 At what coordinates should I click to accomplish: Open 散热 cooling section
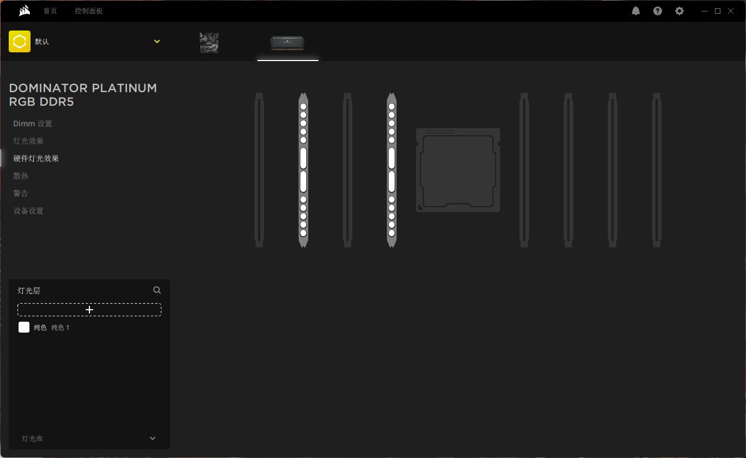(x=21, y=176)
